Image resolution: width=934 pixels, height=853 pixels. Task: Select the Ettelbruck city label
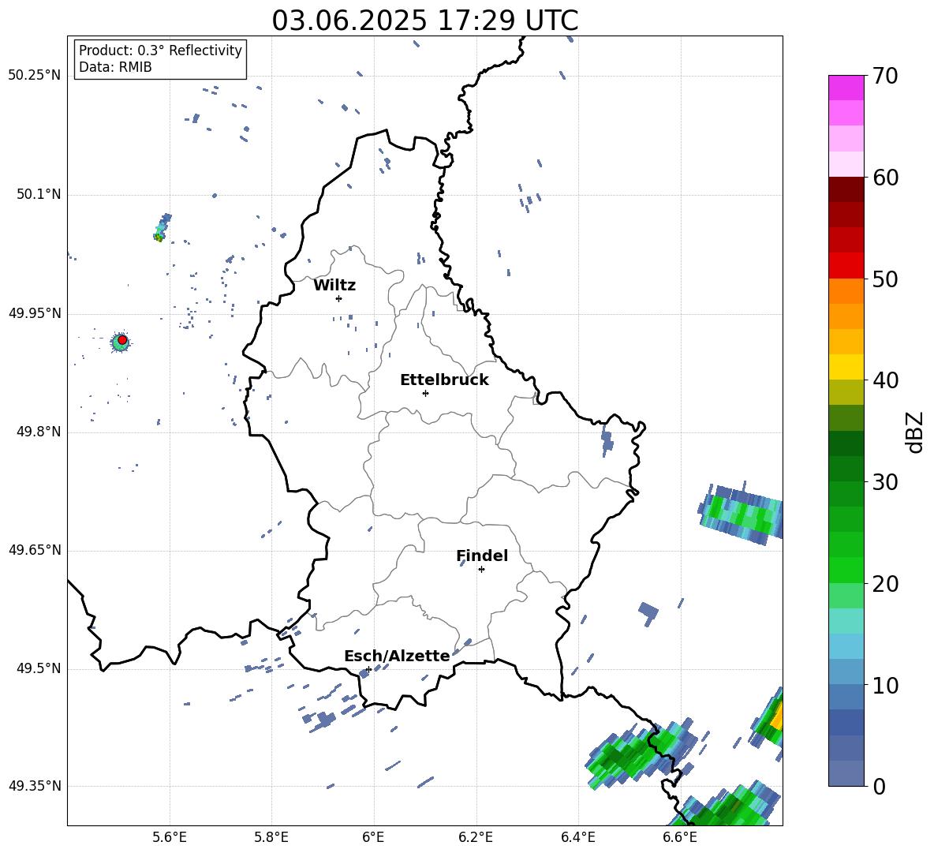click(444, 380)
